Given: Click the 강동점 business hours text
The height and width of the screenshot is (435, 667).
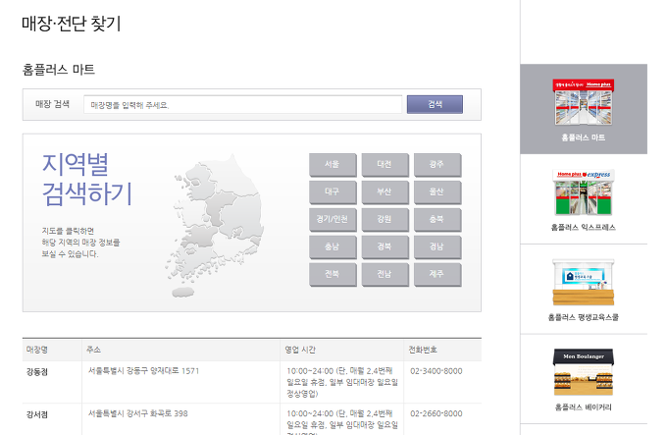Looking at the screenshot, I should coord(342,382).
